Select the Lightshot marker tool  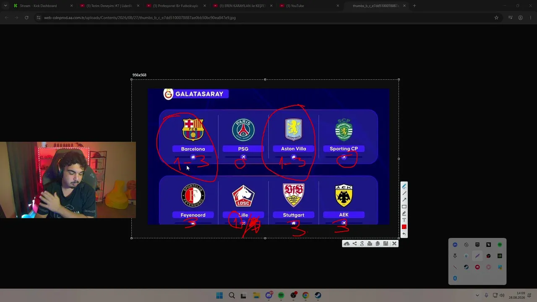coord(404,213)
